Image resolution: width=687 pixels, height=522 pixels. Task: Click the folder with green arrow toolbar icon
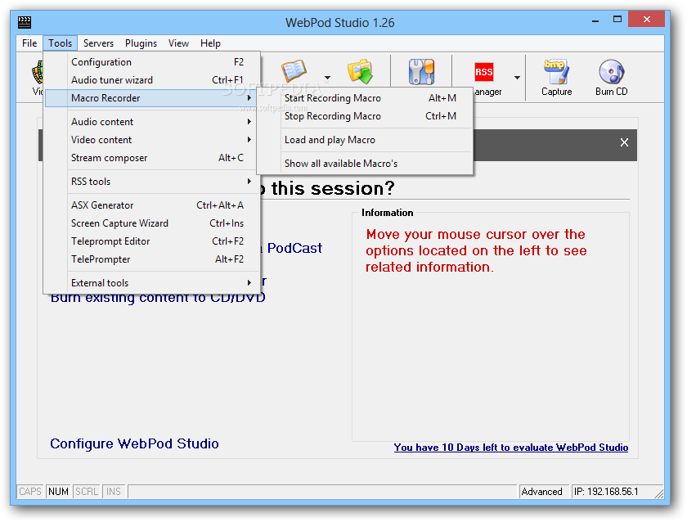(x=360, y=71)
